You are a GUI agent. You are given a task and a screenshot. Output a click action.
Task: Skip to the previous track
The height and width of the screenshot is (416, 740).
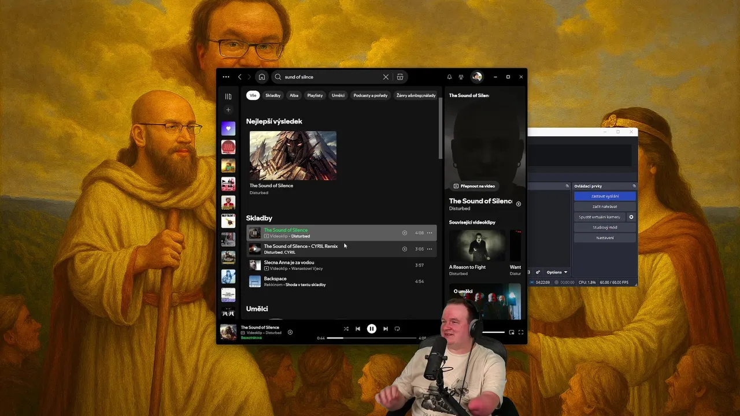(x=358, y=329)
